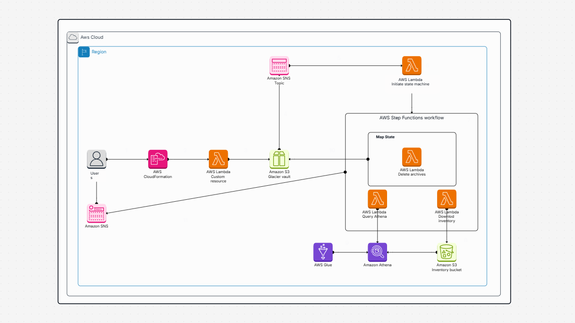Click the Lambda Query Athena icon
Viewport: 575px width, 323px height.
(377, 199)
